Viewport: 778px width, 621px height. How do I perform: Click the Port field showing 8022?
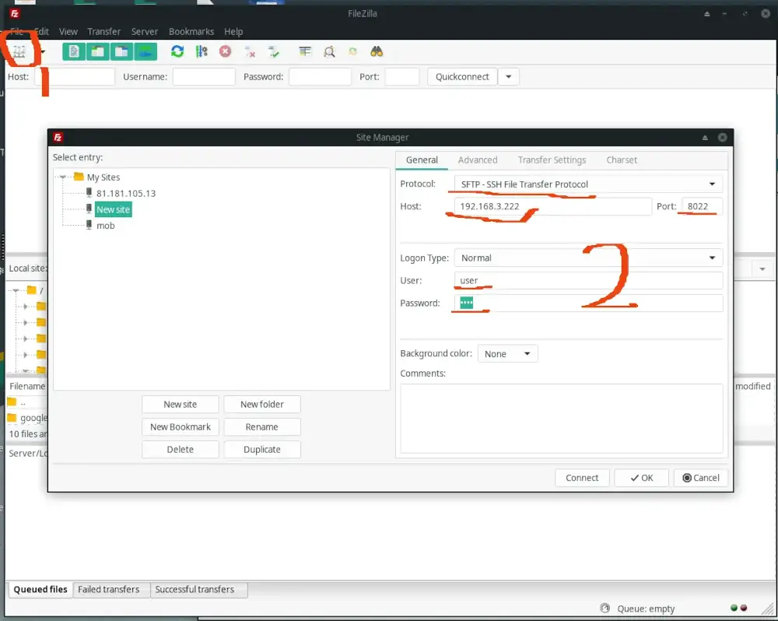(702, 206)
